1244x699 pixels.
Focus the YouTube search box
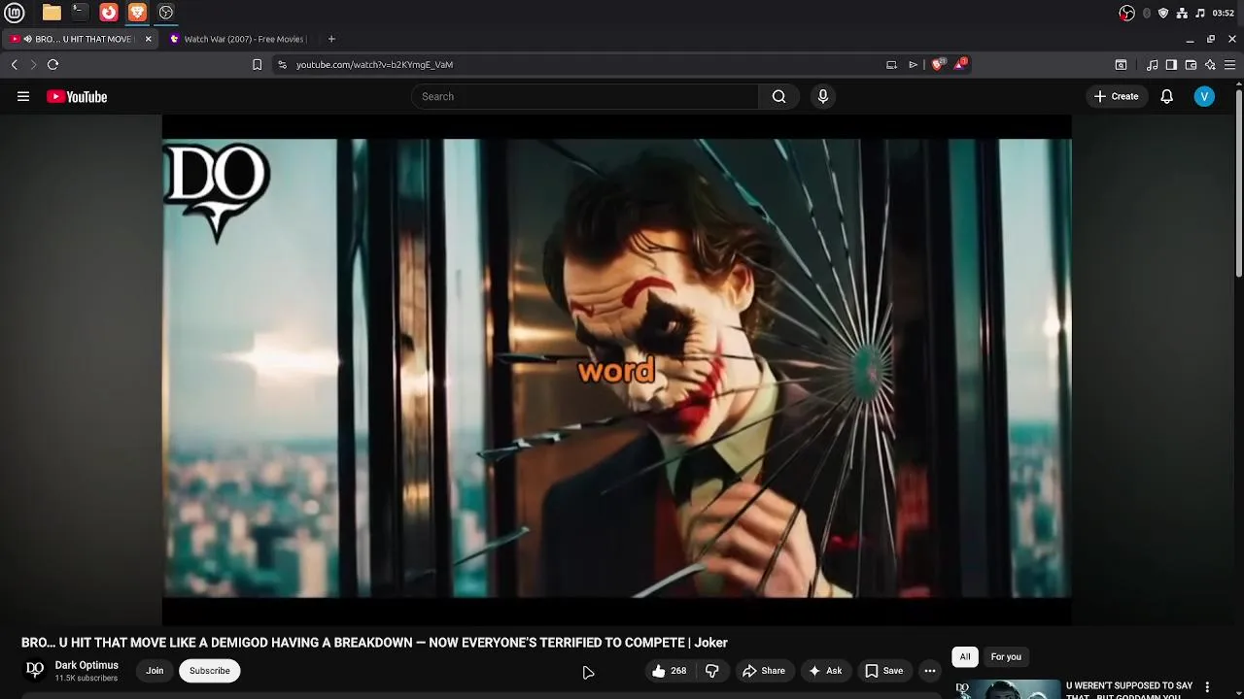(x=585, y=96)
